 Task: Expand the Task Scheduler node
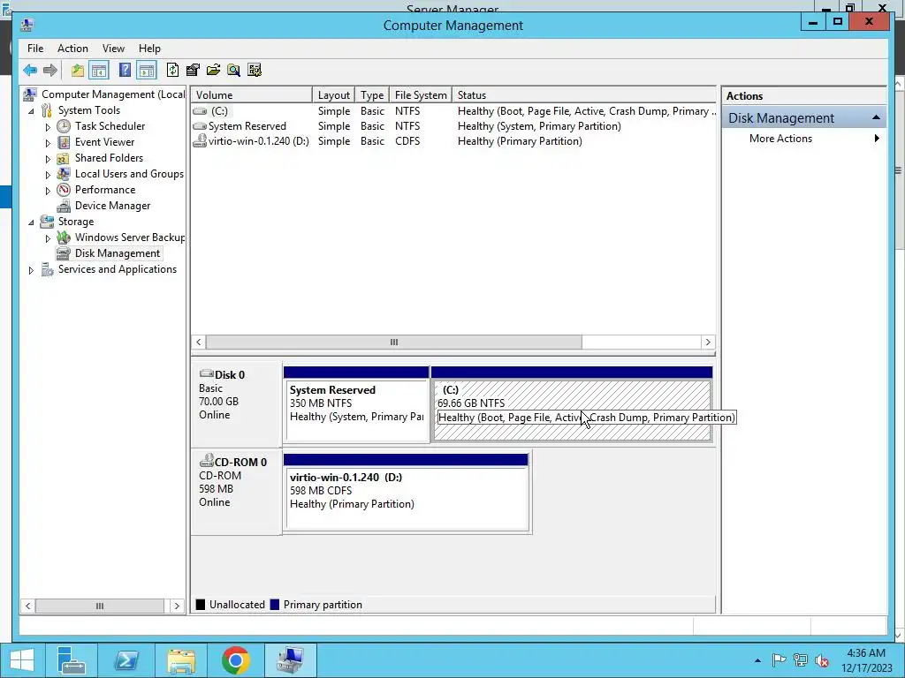tap(48, 127)
